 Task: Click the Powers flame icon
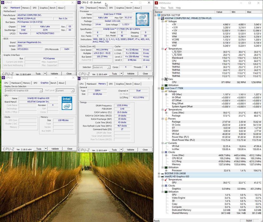click(x=166, y=119)
